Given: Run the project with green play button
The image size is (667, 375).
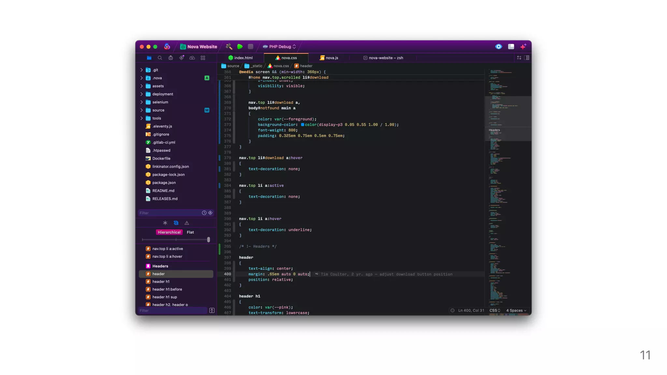Looking at the screenshot, I should point(240,47).
